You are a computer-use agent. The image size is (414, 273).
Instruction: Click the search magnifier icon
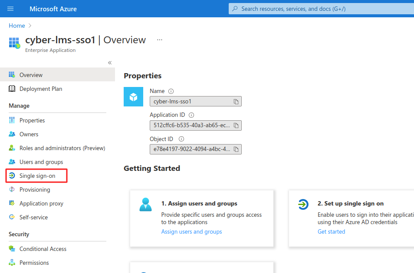235,9
